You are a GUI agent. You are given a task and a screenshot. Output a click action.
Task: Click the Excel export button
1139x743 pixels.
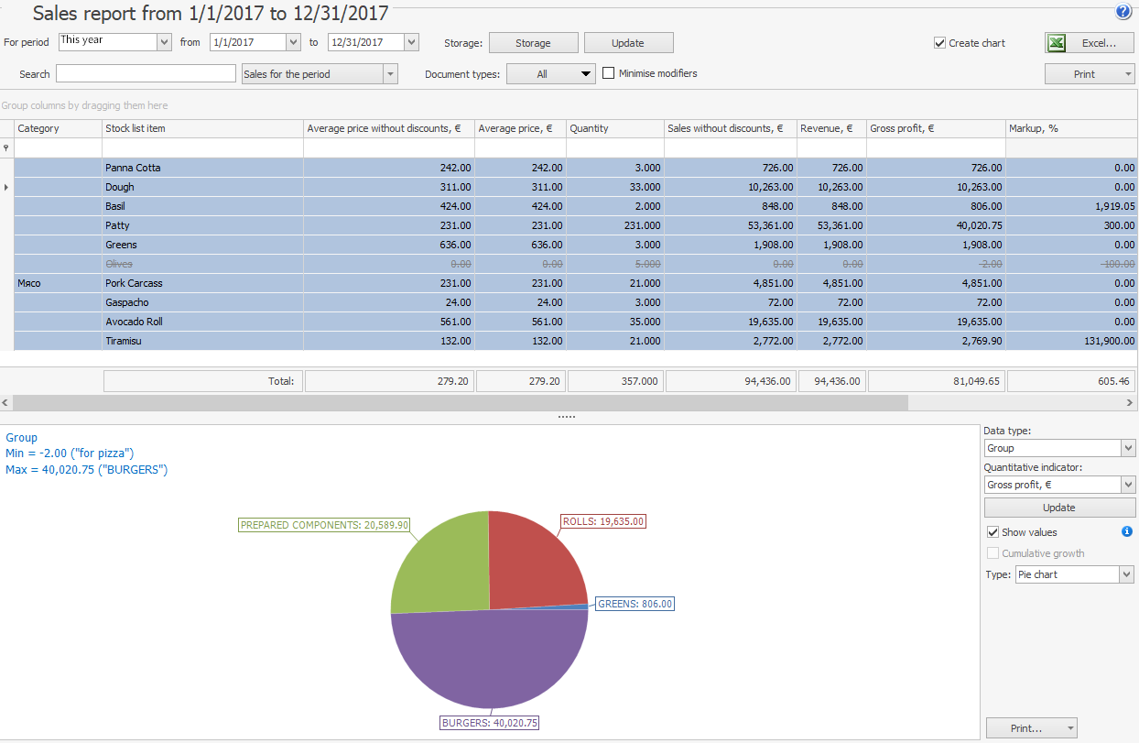pyautogui.click(x=1089, y=43)
